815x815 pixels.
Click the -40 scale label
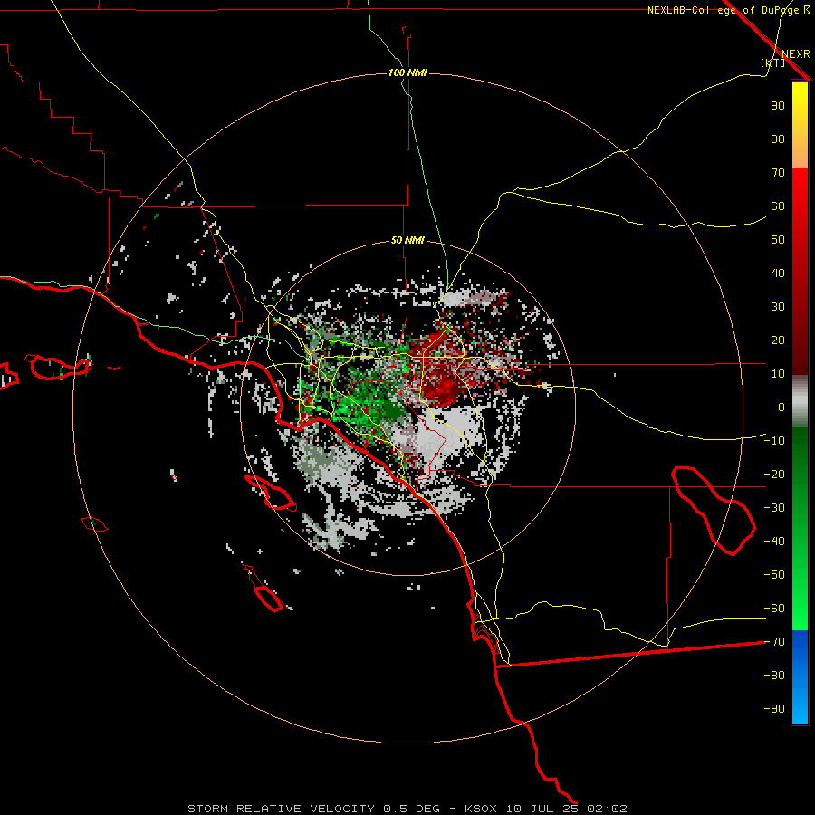point(774,542)
